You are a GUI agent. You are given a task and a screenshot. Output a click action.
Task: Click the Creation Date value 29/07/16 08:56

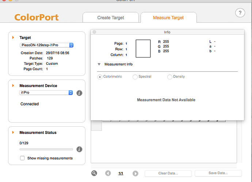(58, 53)
